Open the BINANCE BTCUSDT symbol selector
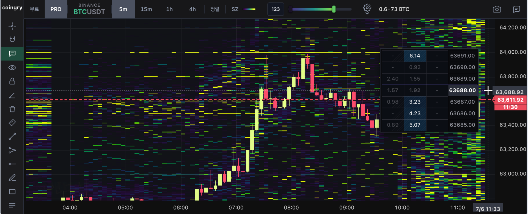 (89, 9)
